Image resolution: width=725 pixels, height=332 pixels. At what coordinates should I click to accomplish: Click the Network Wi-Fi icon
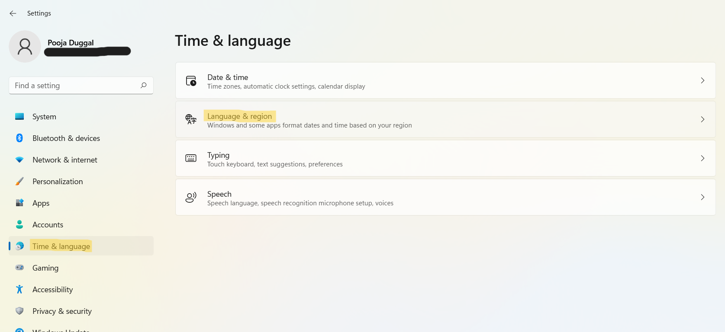click(x=19, y=160)
